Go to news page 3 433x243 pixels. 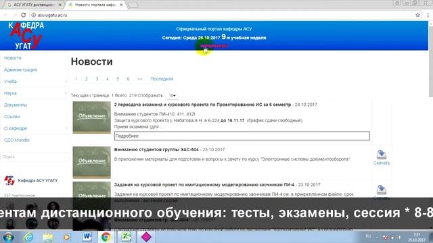coord(97,79)
